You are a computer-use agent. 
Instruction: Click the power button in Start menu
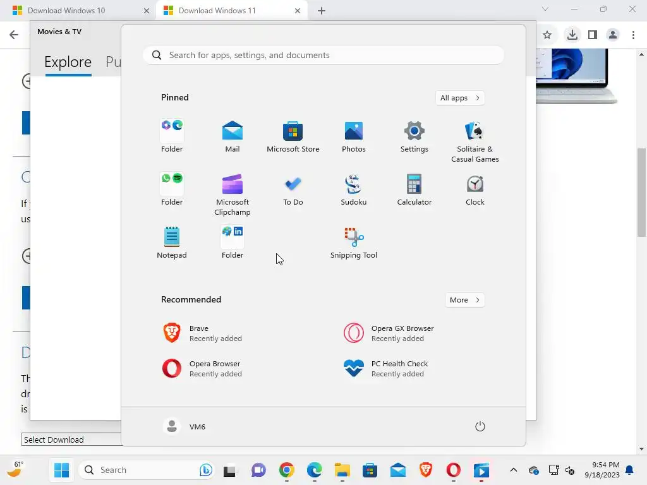click(480, 426)
